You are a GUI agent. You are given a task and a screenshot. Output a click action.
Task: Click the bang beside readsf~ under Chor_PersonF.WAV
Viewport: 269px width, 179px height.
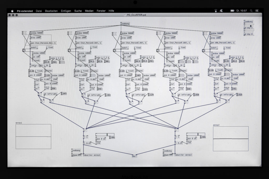[158, 50]
